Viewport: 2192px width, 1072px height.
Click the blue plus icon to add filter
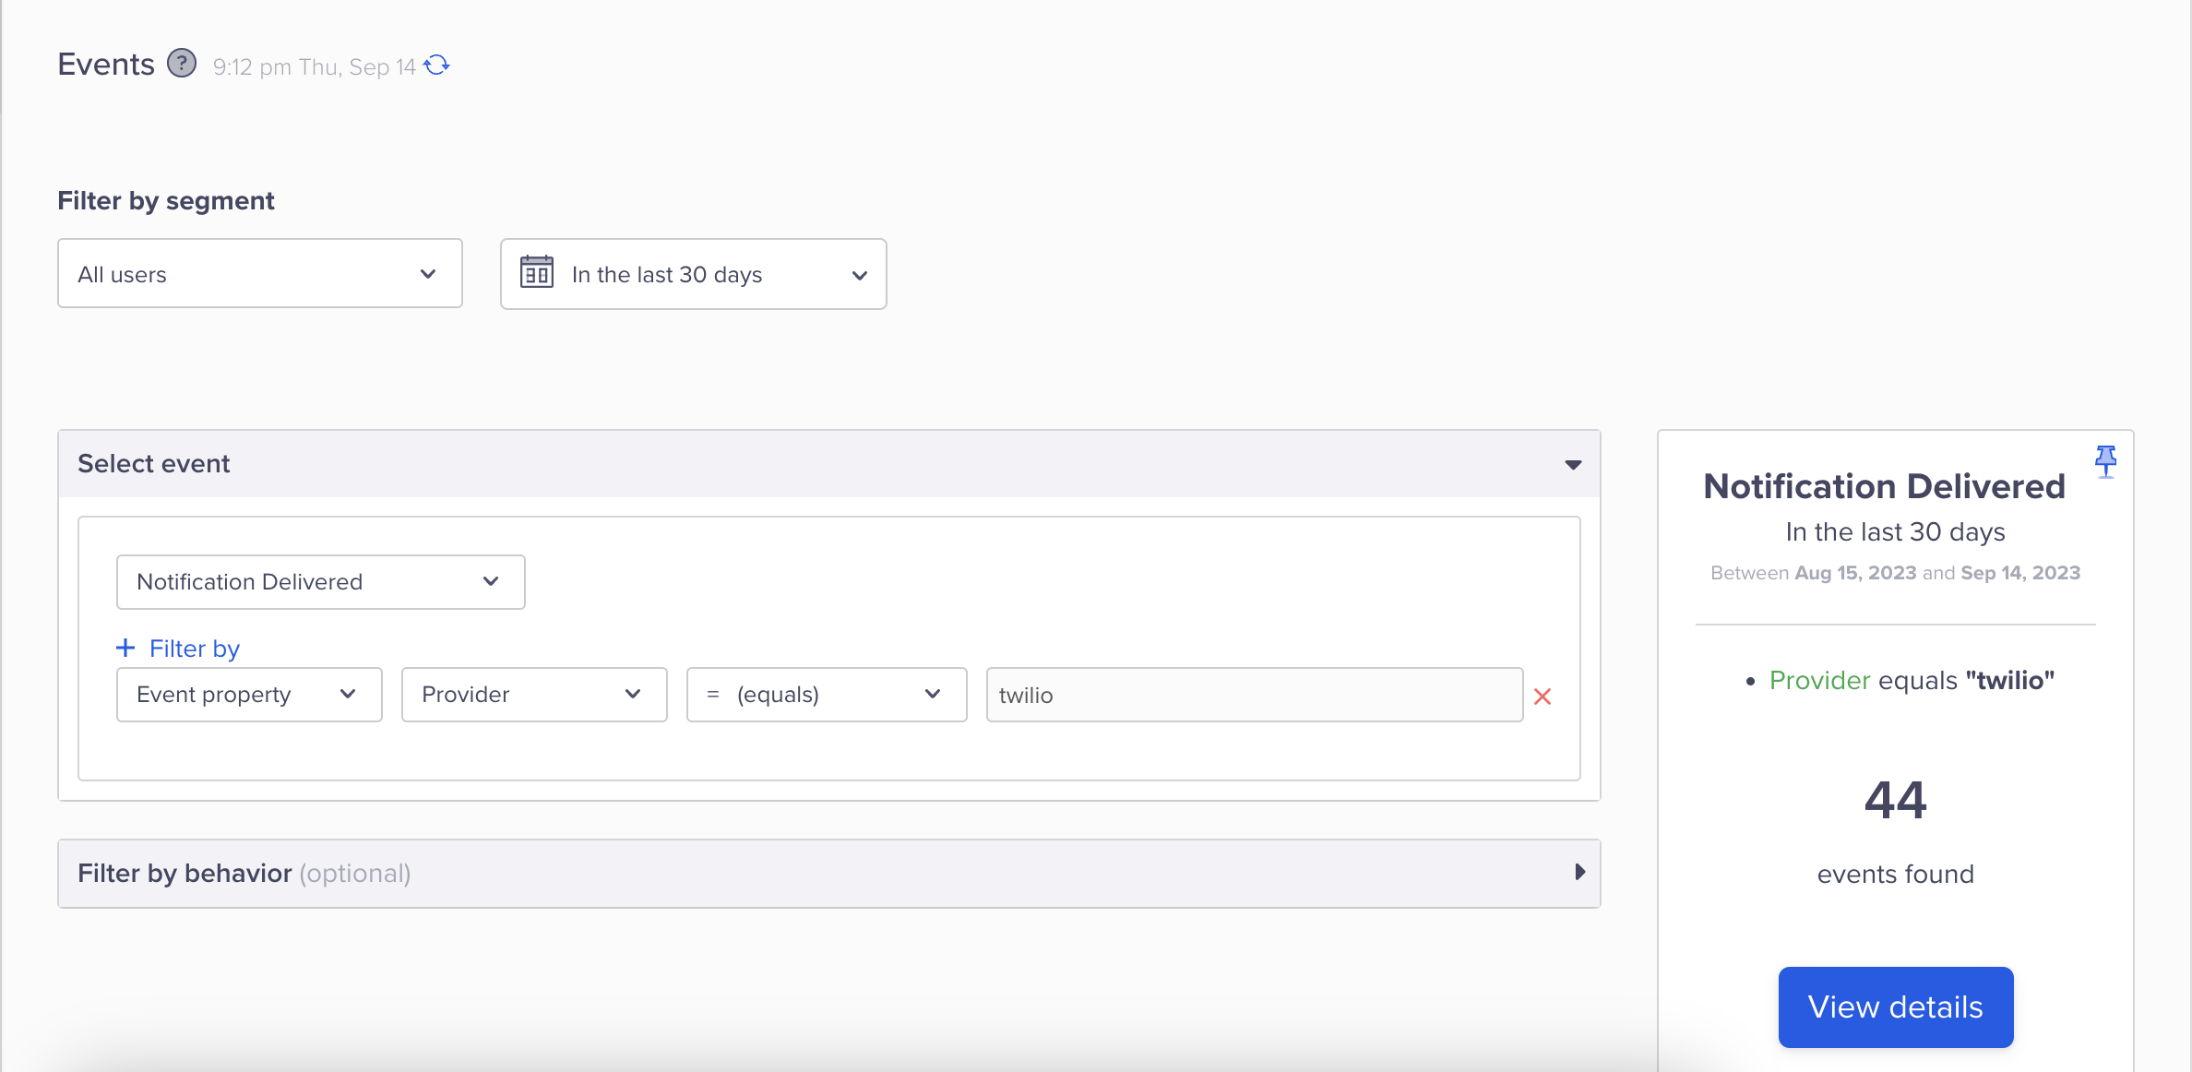pyautogui.click(x=125, y=646)
